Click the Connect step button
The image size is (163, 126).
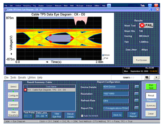coord(13,105)
